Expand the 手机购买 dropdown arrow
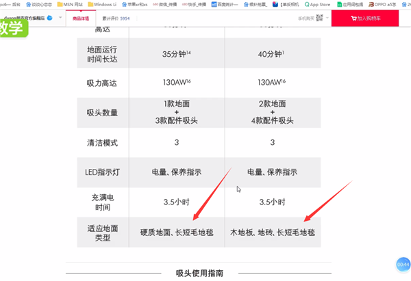The height and width of the screenshot is (281, 411). click(327, 18)
